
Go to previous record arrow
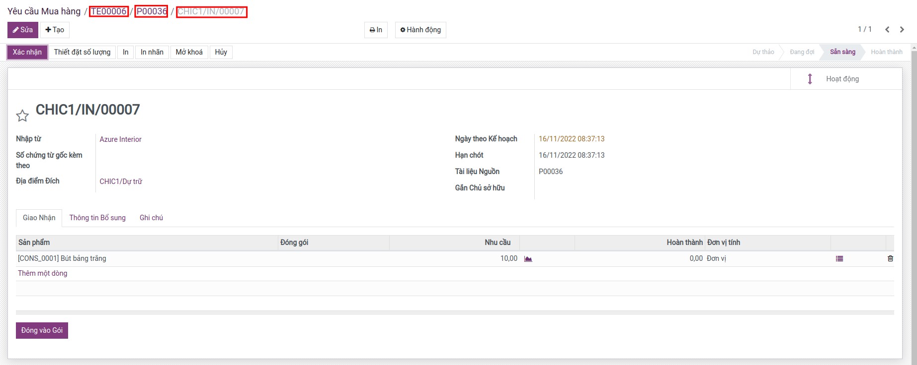pyautogui.click(x=887, y=30)
